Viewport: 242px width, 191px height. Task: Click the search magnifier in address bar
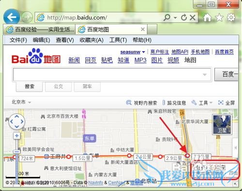point(167,17)
